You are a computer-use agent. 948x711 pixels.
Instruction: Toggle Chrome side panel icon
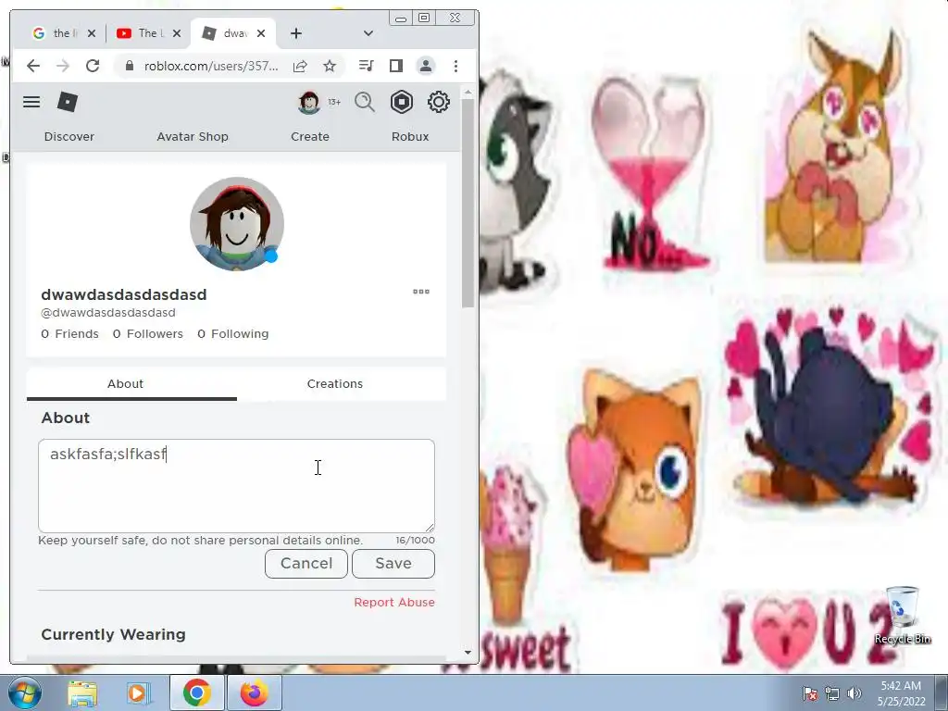396,66
